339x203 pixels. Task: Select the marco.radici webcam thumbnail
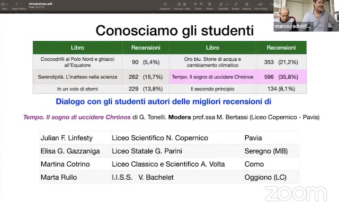coord(306,16)
